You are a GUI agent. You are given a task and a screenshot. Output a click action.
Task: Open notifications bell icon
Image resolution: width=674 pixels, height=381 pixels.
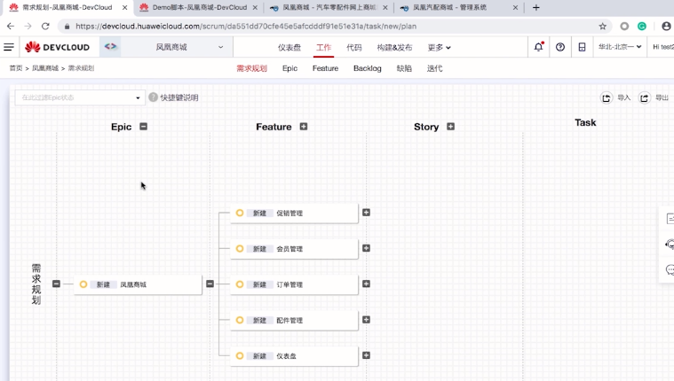[x=539, y=47]
